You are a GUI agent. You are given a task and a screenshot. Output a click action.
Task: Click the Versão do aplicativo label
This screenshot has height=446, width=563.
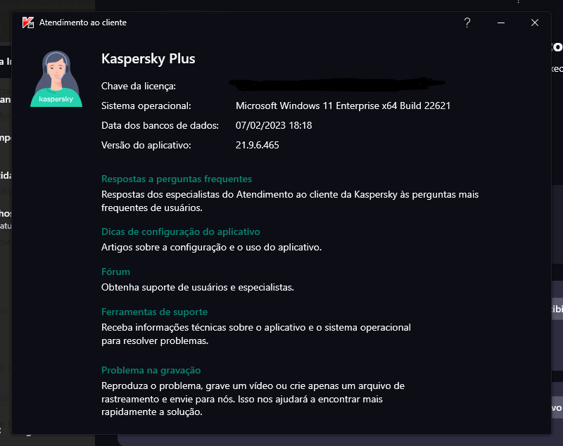tap(146, 145)
